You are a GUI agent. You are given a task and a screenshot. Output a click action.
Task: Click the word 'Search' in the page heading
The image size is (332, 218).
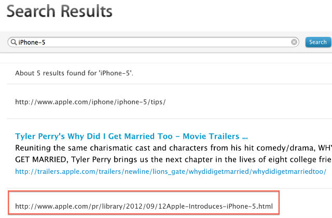pyautogui.click(x=31, y=11)
